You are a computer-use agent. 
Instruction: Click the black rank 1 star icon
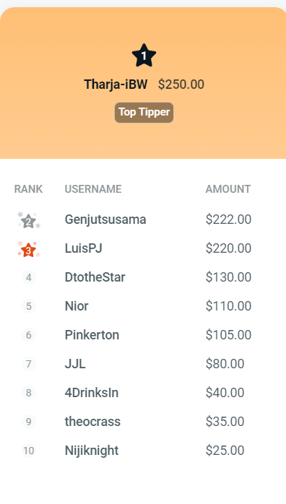click(x=144, y=56)
